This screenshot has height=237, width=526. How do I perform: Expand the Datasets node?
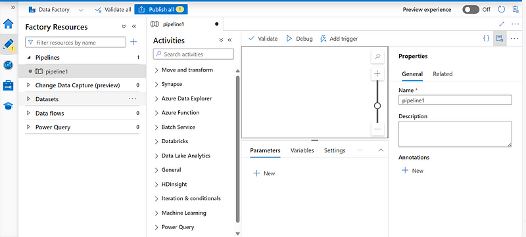[28, 99]
